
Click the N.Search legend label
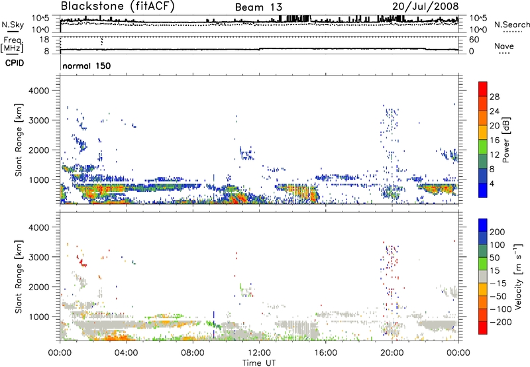tap(512, 25)
